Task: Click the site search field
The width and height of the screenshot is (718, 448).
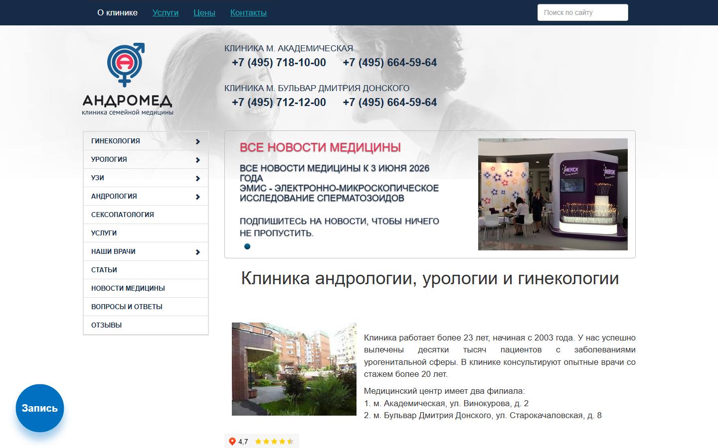Action: tap(583, 12)
